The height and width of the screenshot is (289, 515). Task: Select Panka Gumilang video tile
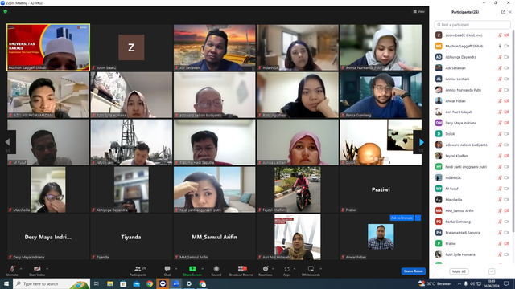(381, 95)
